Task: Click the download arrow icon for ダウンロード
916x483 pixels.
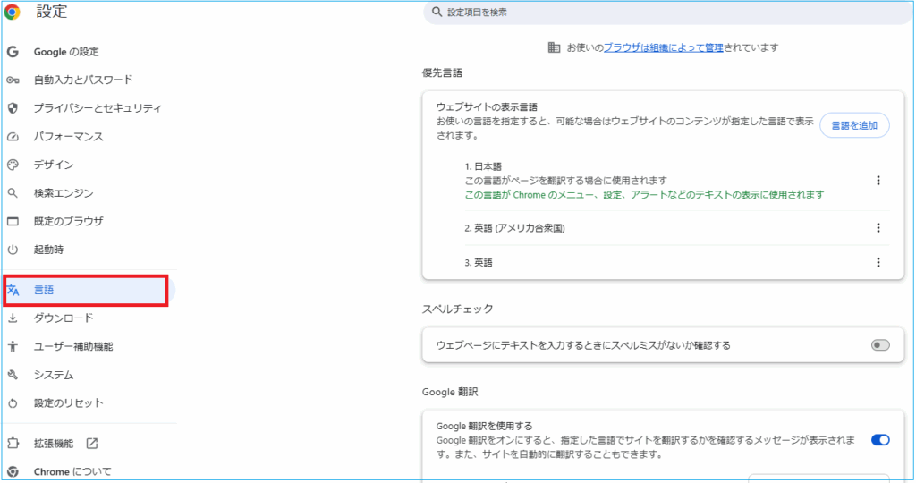Action: [13, 318]
